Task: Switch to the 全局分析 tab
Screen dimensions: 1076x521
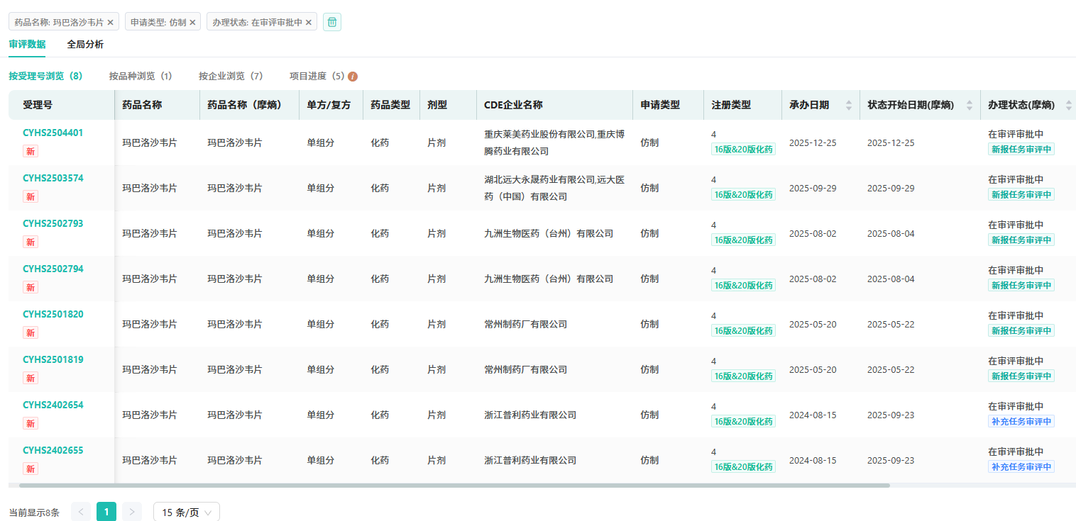Action: pyautogui.click(x=85, y=45)
